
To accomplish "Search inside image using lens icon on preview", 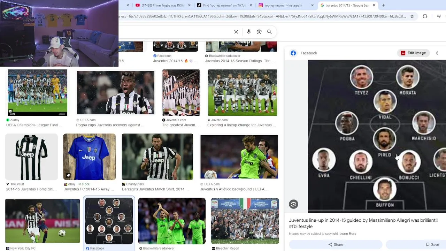I will (x=294, y=204).
